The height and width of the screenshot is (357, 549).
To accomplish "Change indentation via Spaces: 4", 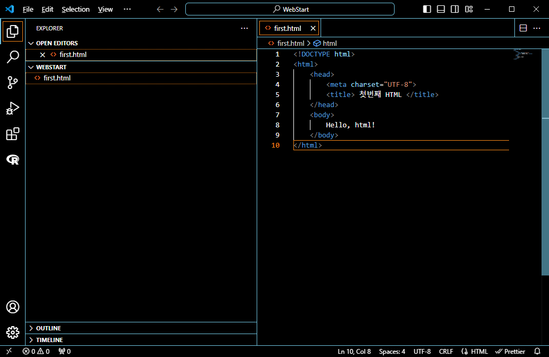I will (392, 351).
